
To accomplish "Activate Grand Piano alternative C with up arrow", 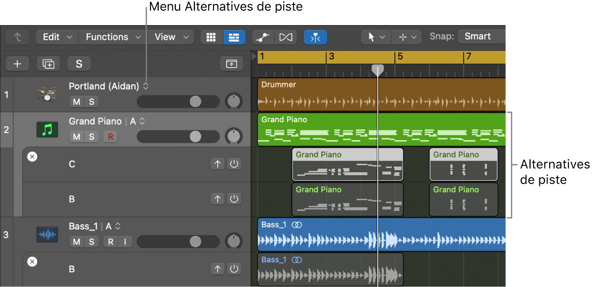I will 218,164.
